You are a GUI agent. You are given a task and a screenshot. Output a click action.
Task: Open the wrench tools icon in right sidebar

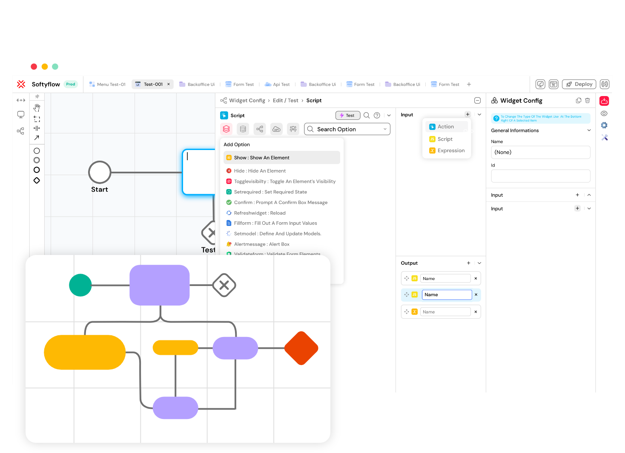(604, 137)
